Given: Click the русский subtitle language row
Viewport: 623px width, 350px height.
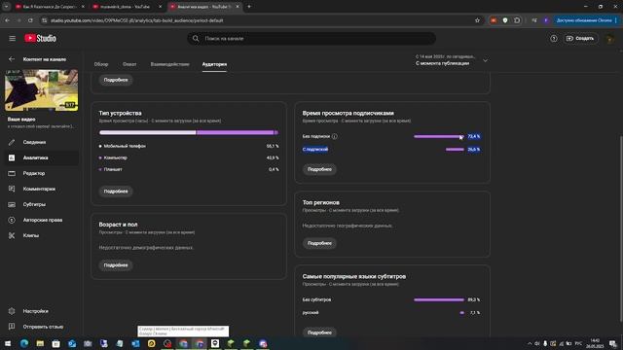Looking at the screenshot, I should [391, 313].
